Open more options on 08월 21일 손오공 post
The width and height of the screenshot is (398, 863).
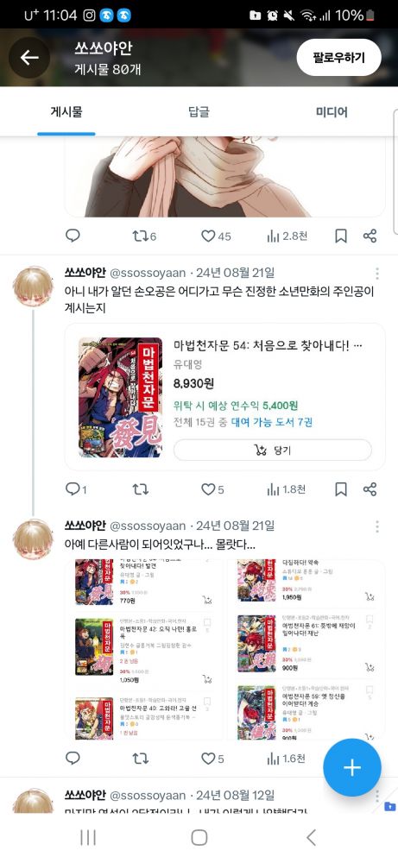coord(377,274)
